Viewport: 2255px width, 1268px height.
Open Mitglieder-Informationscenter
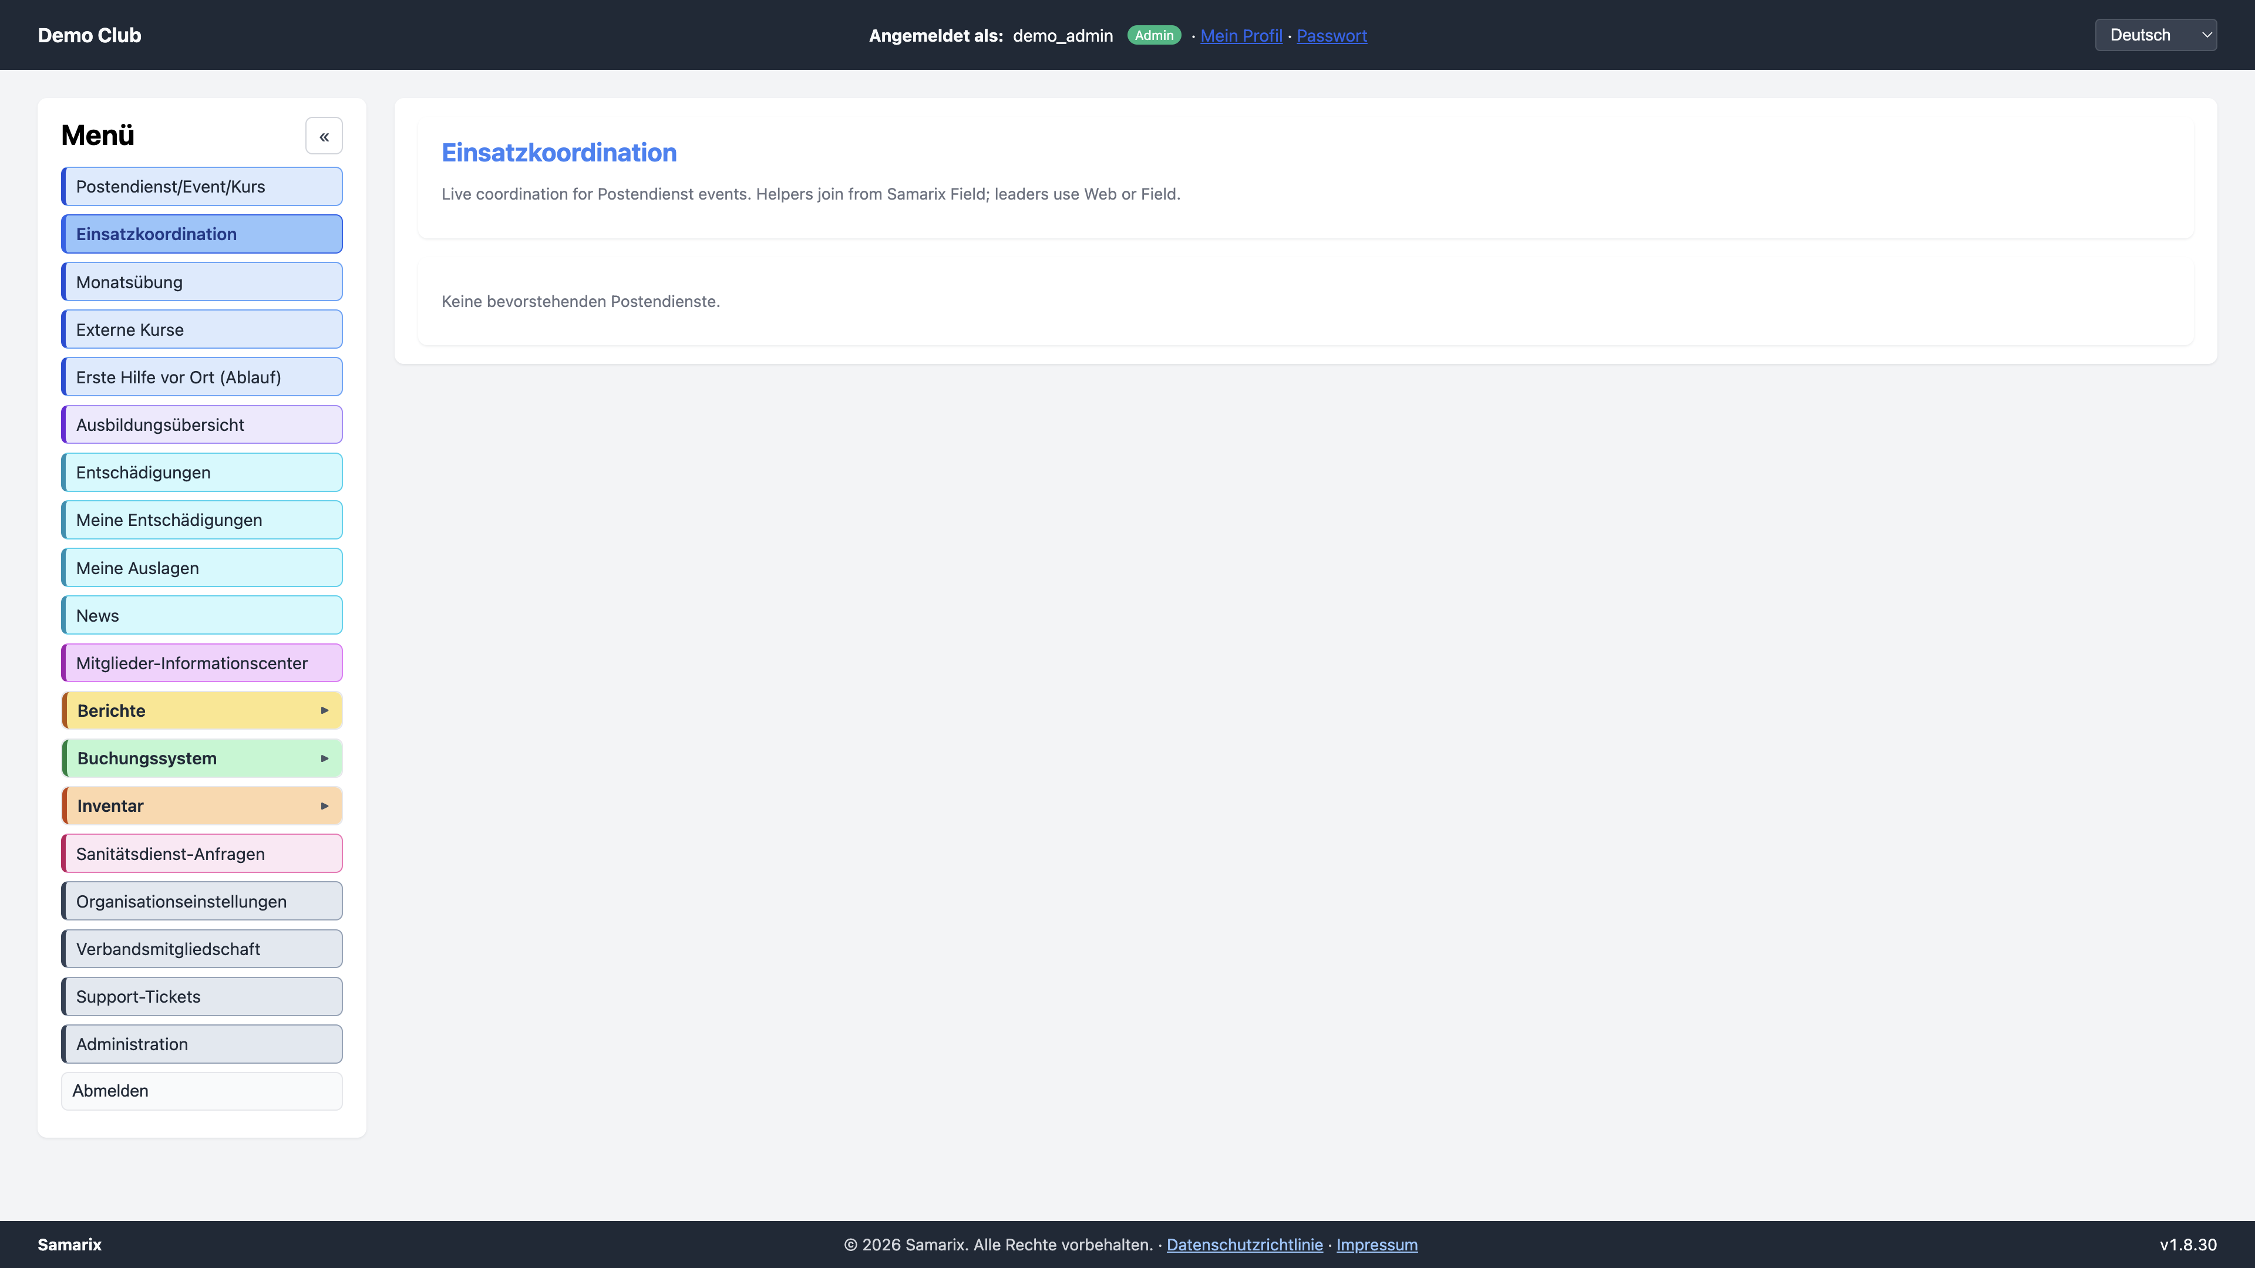202,663
